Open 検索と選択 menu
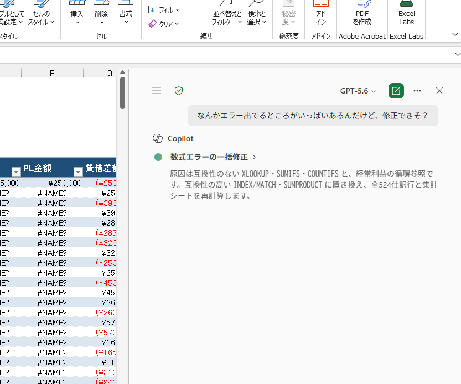Viewport: 461px width, 384px height. 256,13
